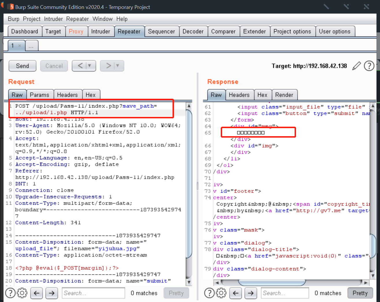
Task: Open the request Params tab
Action: tap(40, 95)
